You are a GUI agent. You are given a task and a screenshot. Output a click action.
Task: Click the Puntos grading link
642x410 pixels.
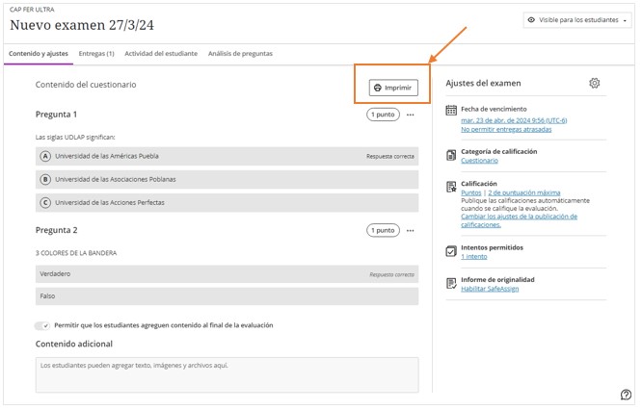click(470, 192)
